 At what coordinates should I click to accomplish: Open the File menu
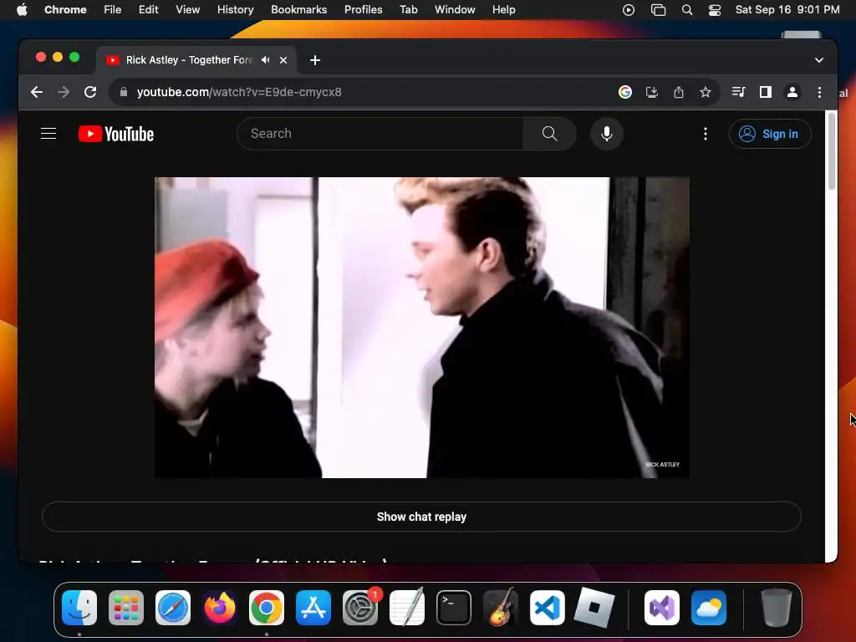pyautogui.click(x=113, y=10)
